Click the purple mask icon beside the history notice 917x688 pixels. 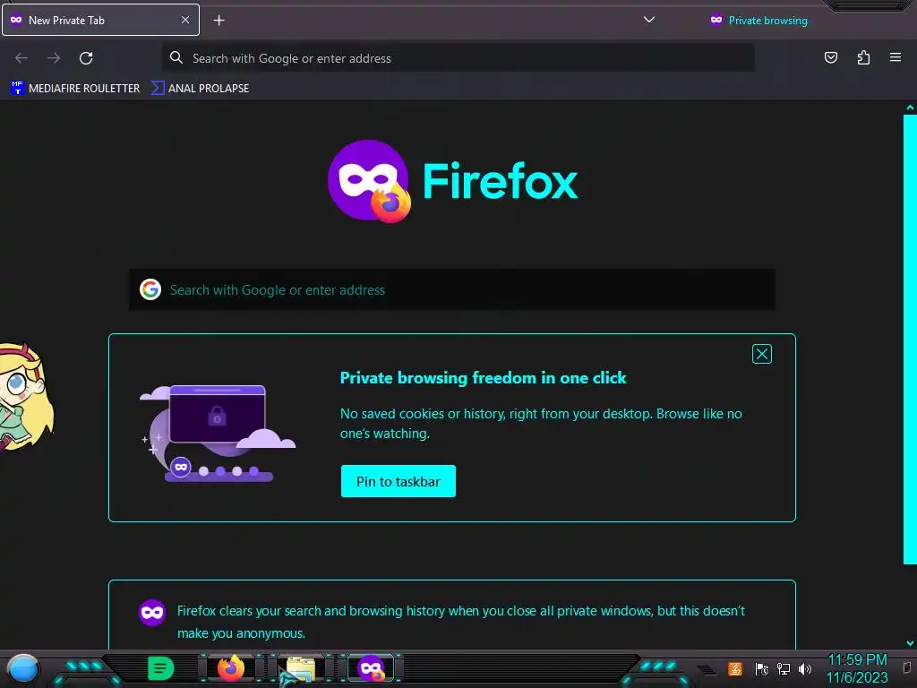(x=152, y=613)
